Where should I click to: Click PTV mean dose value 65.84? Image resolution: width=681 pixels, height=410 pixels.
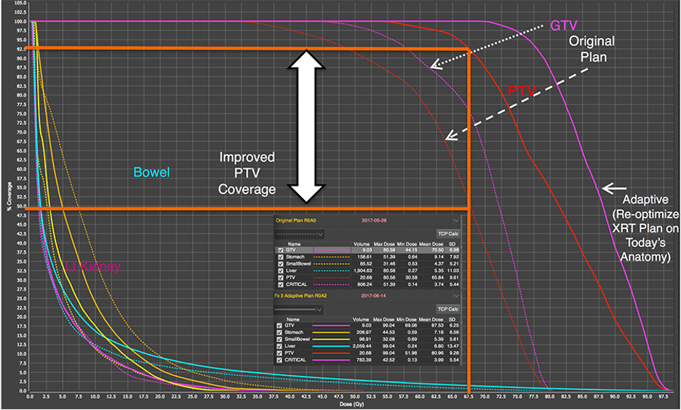pos(437,278)
